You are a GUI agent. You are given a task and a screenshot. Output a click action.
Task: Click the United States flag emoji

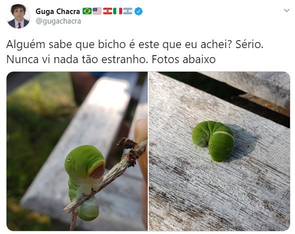click(x=97, y=11)
